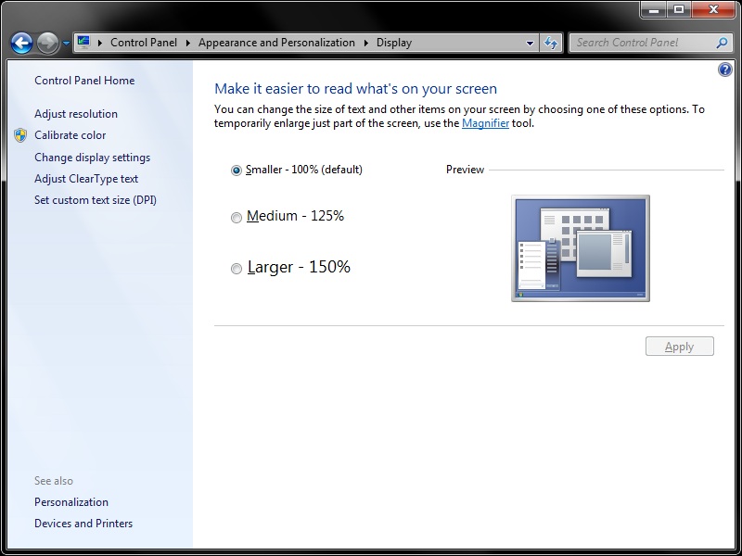Click the page heading 'Make it easier to read what's on your screen'
The height and width of the screenshot is (556, 742).
pos(355,89)
